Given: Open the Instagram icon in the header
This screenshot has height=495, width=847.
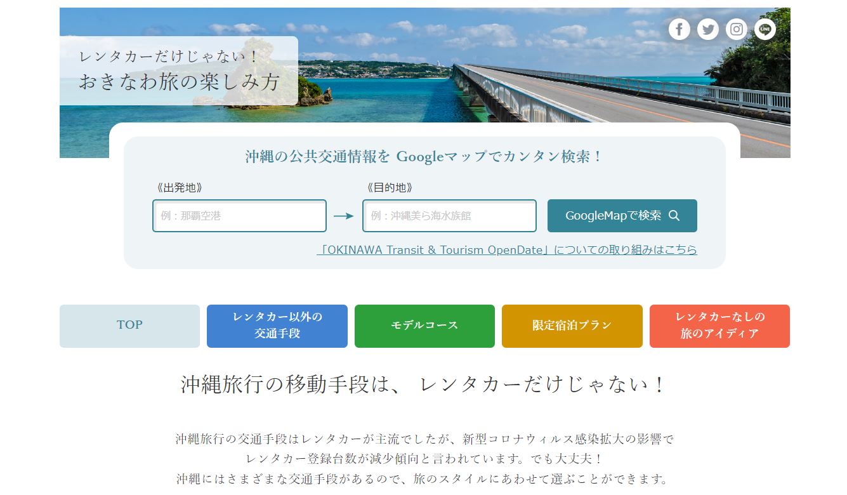Looking at the screenshot, I should [x=736, y=29].
